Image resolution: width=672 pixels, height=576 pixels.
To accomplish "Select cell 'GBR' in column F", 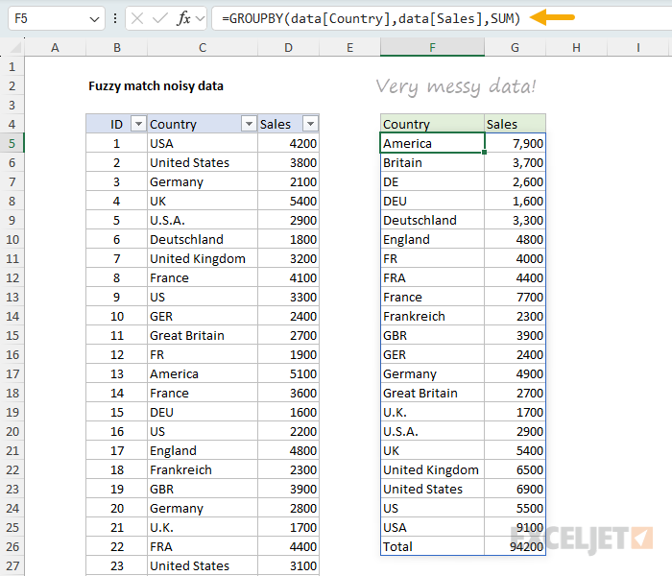I will (x=432, y=336).
